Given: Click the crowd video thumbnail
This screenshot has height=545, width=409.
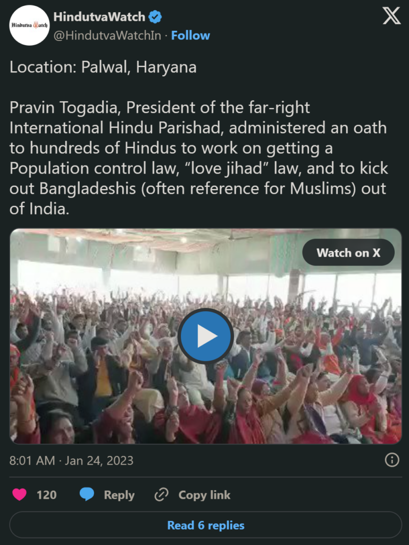Looking at the screenshot, I should pos(205,336).
